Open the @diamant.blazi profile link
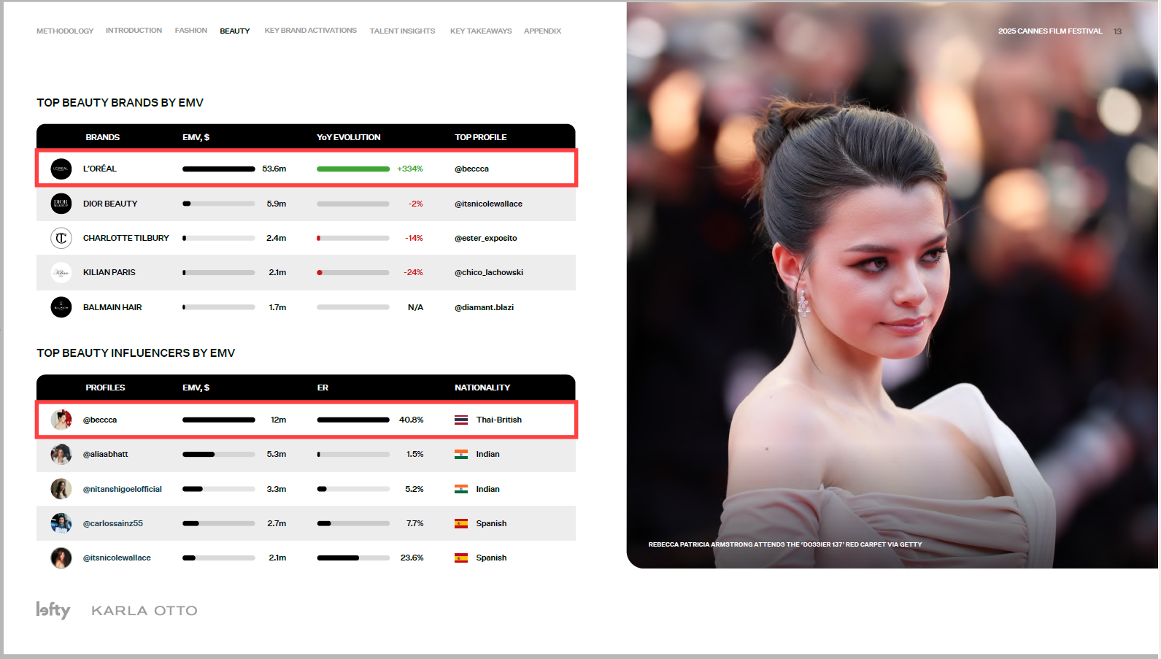 coord(484,307)
